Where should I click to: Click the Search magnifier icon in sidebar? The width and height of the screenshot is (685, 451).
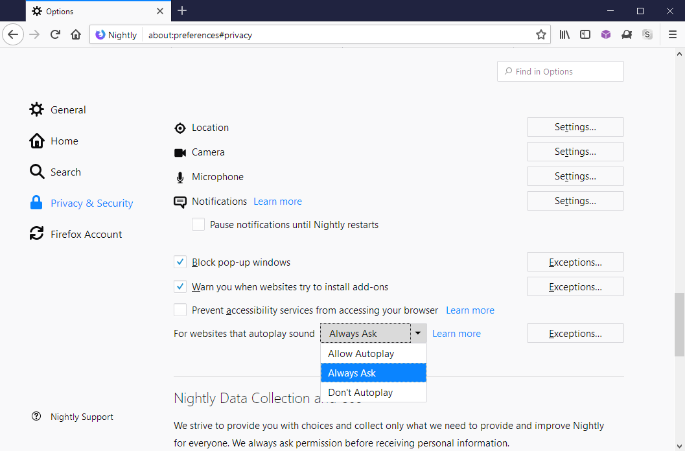[37, 172]
